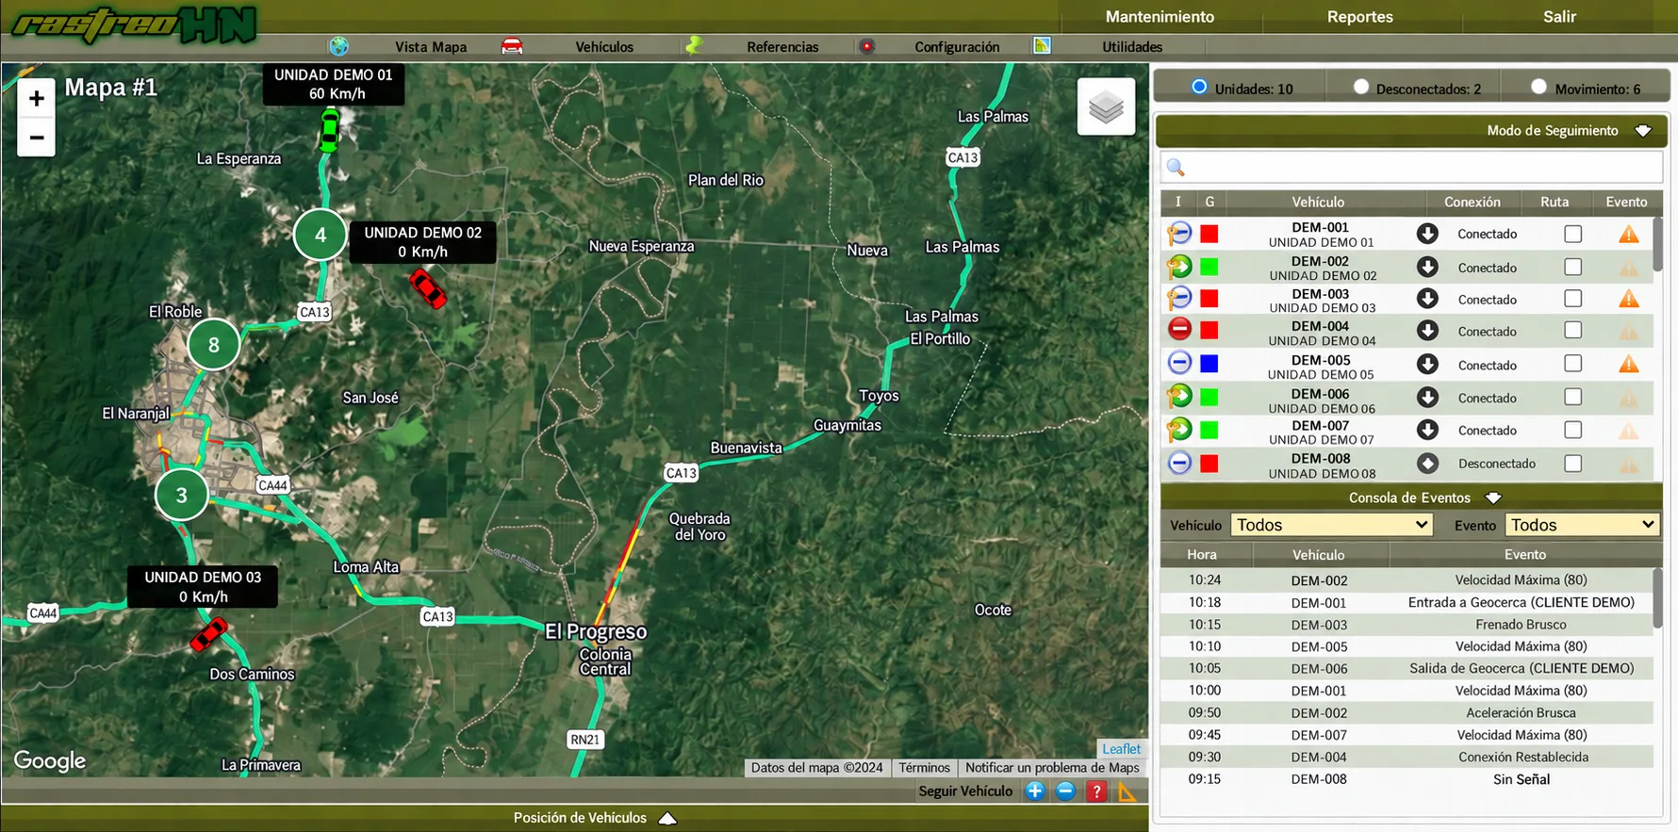Click Salir to log out
The image size is (1678, 832).
pyautogui.click(x=1559, y=17)
